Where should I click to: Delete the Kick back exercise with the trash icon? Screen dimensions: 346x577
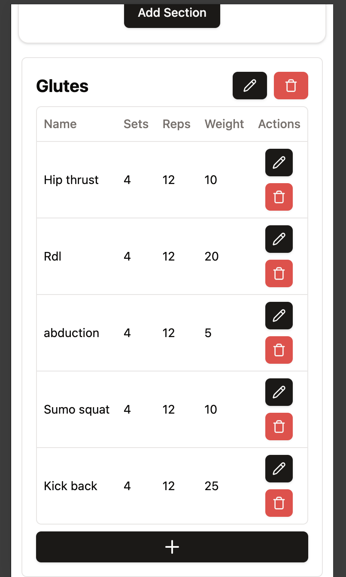tap(279, 503)
